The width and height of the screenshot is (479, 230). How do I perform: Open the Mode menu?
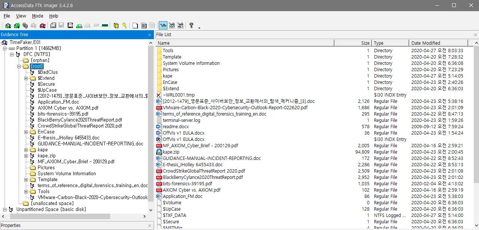tap(37, 16)
